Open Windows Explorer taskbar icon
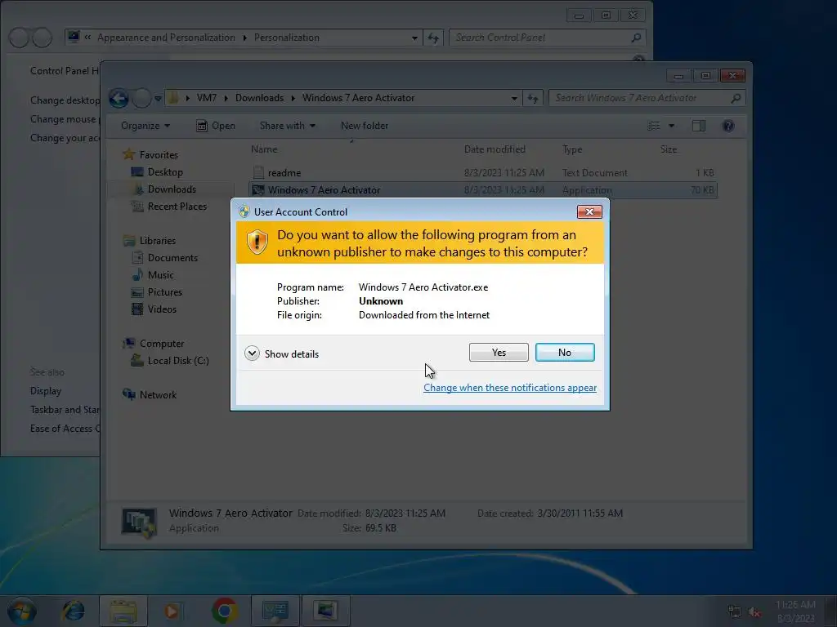The height and width of the screenshot is (627, 837). pos(123,611)
